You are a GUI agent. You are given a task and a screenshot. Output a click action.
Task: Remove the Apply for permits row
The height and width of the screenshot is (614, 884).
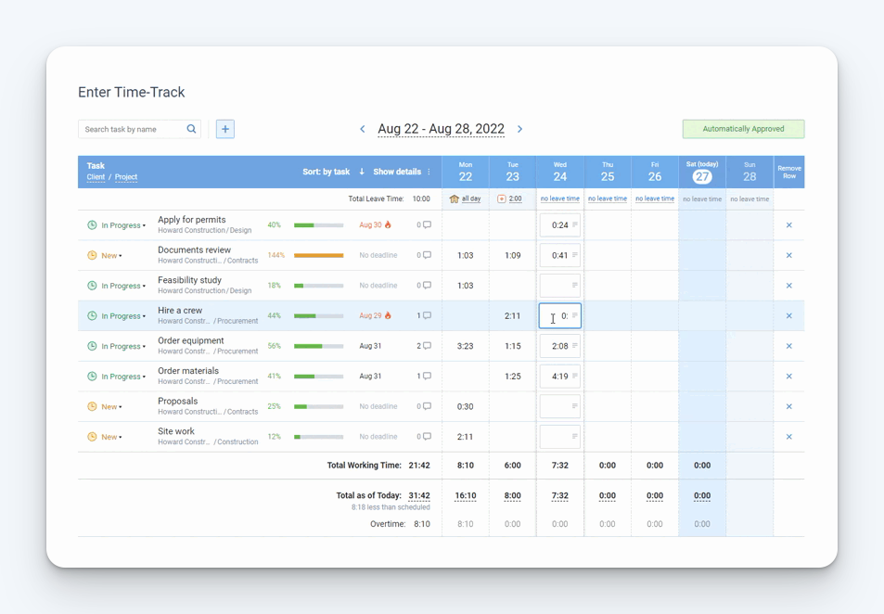(789, 225)
